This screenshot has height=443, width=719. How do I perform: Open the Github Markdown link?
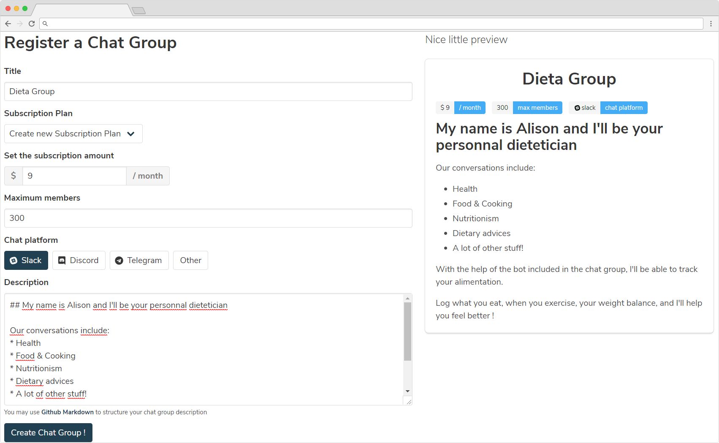(67, 412)
